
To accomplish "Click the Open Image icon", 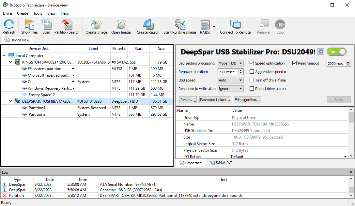I will click(121, 24).
